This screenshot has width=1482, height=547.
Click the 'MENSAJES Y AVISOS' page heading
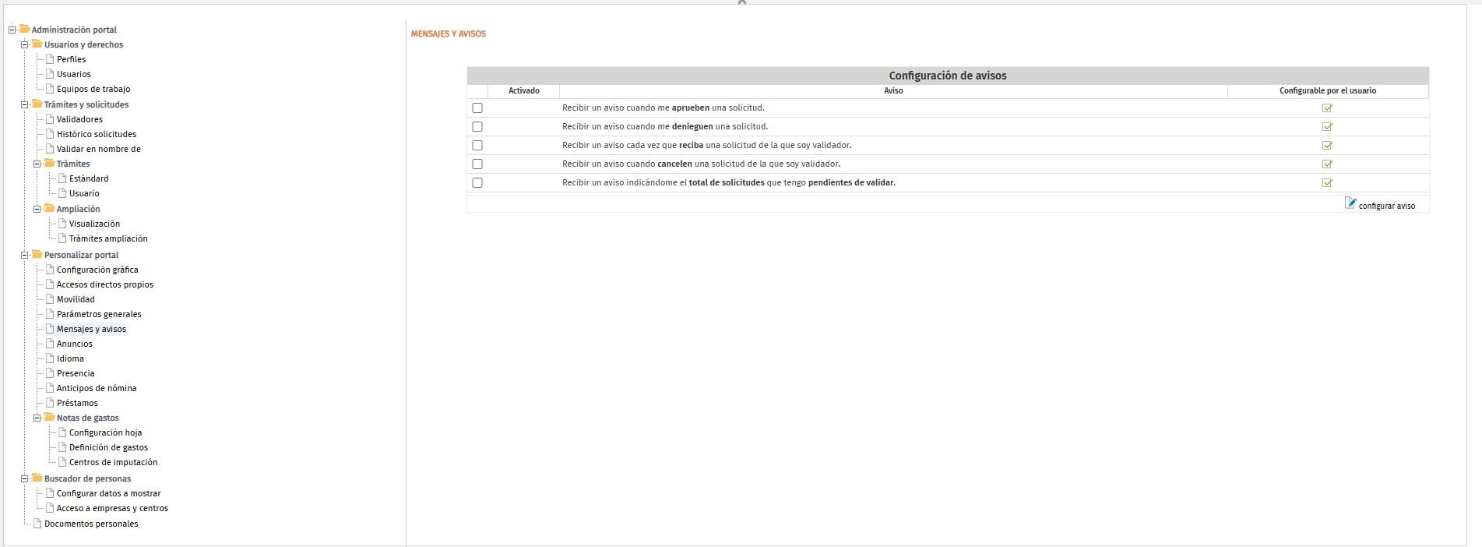click(x=449, y=34)
